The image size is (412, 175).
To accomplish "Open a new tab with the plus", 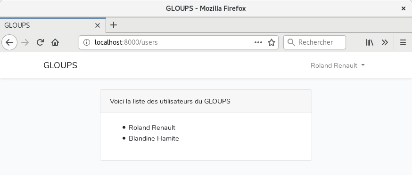I will (x=114, y=25).
